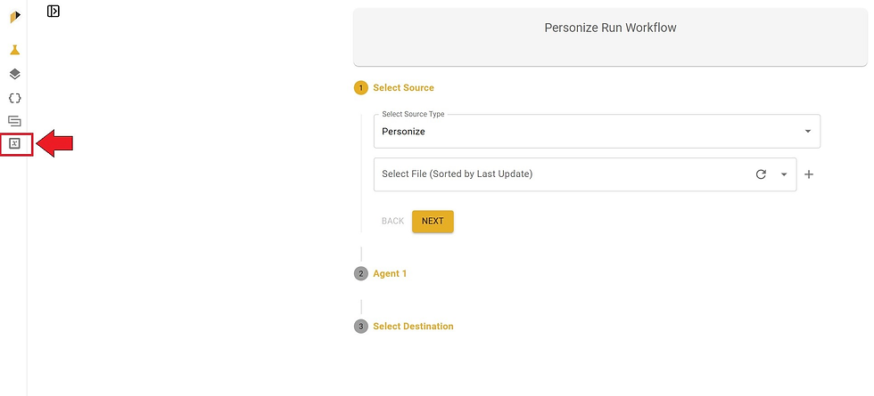874x396 pixels.
Task: Open the Select Source Type dropdown
Action: coord(597,132)
